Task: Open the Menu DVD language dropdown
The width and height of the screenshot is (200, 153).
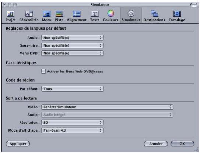Action: click(x=72, y=53)
